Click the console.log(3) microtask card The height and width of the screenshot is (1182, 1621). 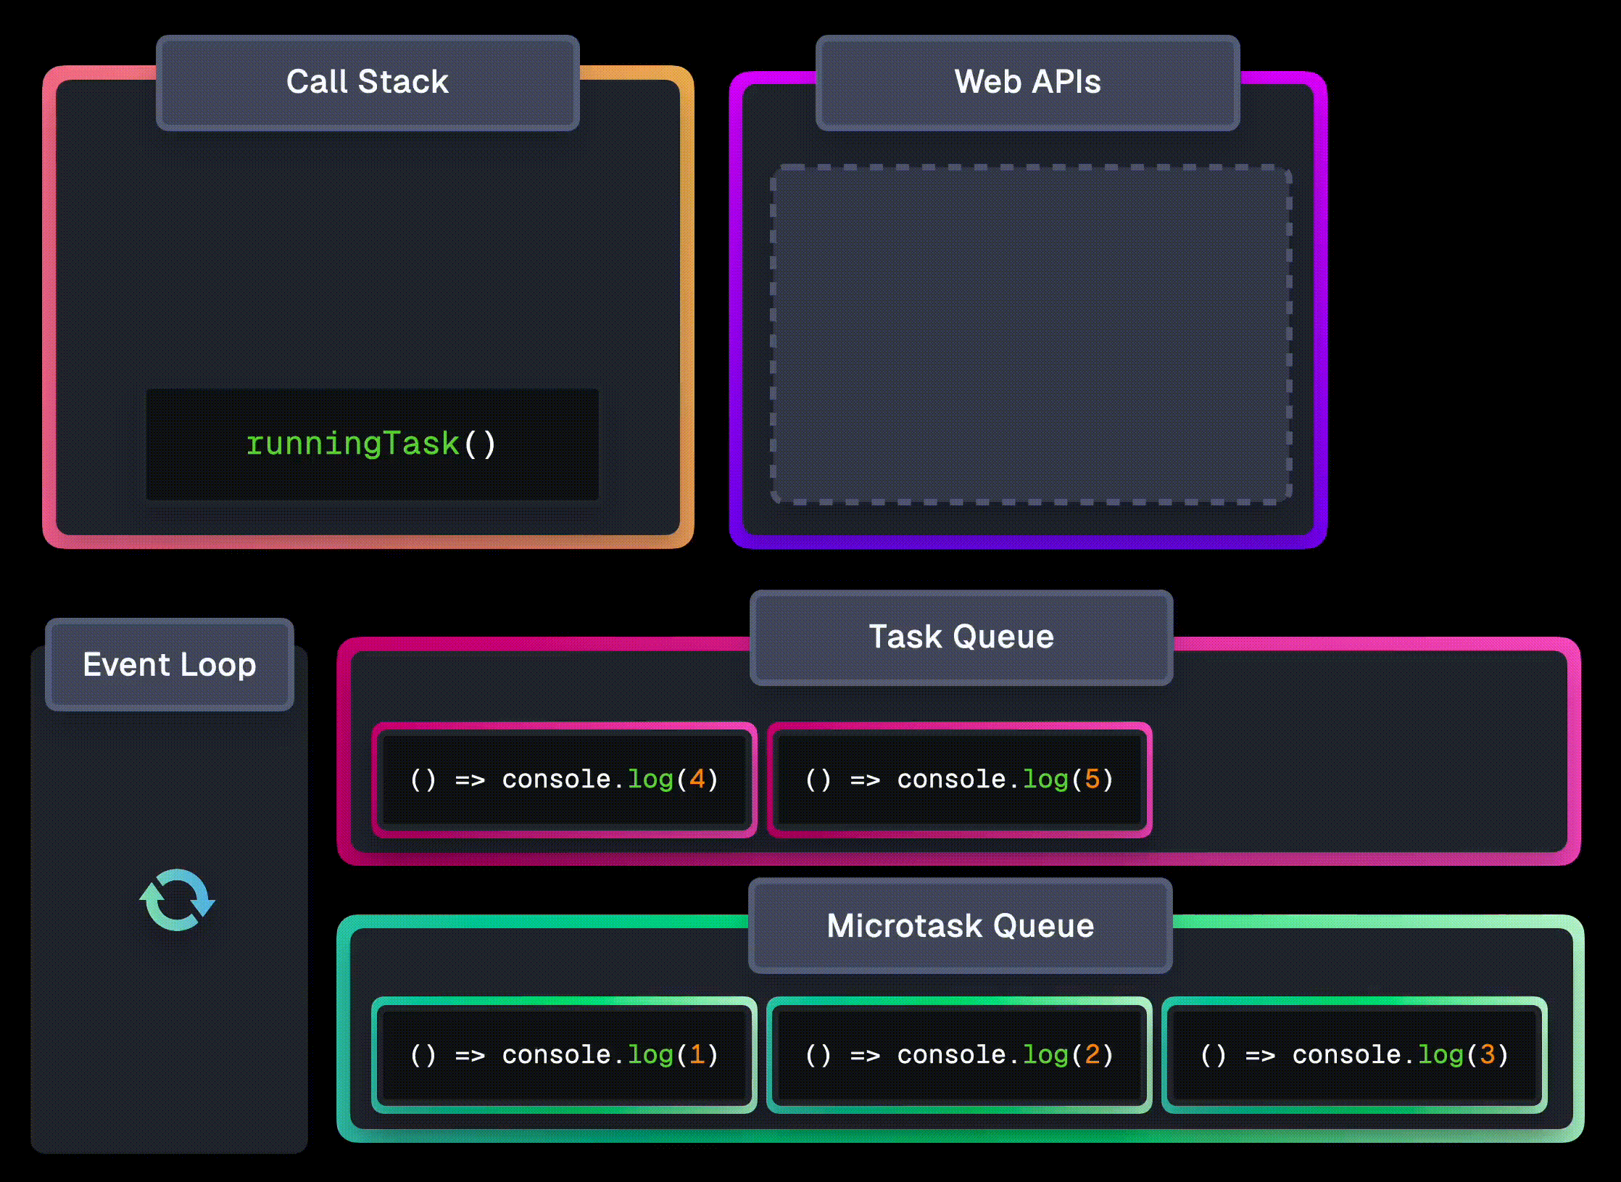1354,1055
